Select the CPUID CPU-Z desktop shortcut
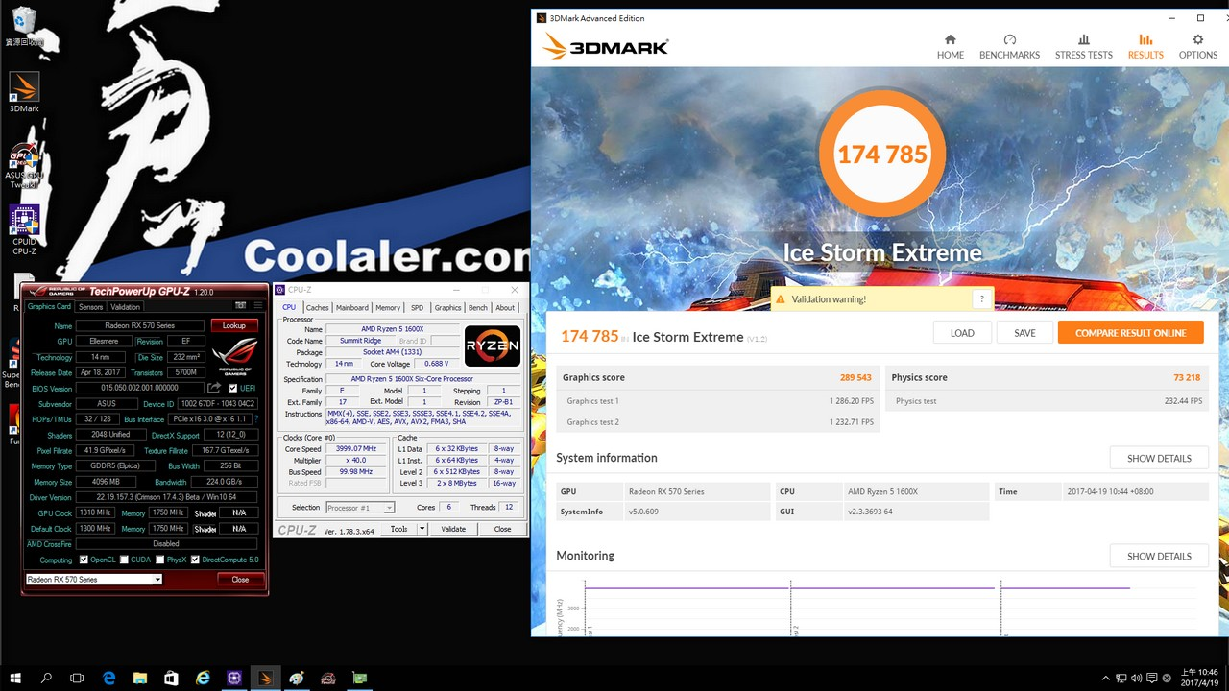 coord(24,228)
